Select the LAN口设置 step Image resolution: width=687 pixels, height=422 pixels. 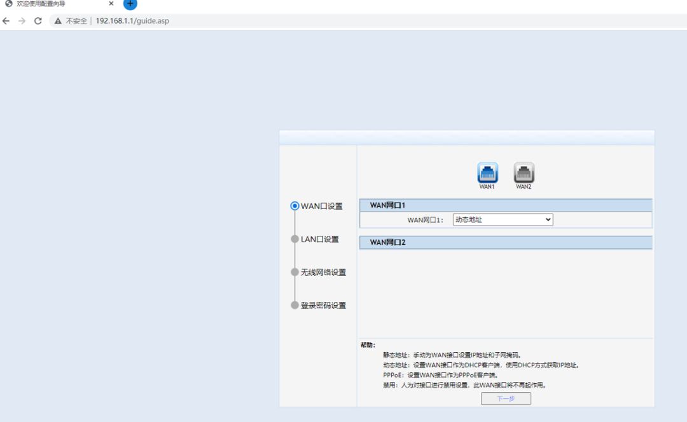point(315,239)
